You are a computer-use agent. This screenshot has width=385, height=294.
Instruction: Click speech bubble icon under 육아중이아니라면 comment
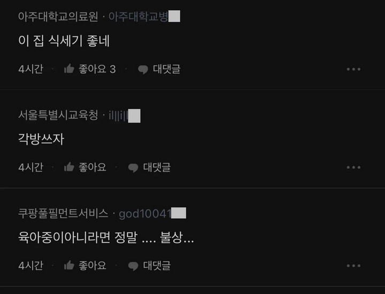[x=133, y=266]
